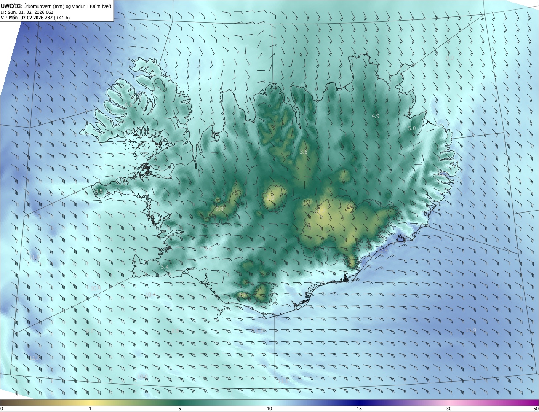This screenshot has height=412, width=539.
Task: Click the 0 tick on the colour scale
Action: [x=2, y=409]
